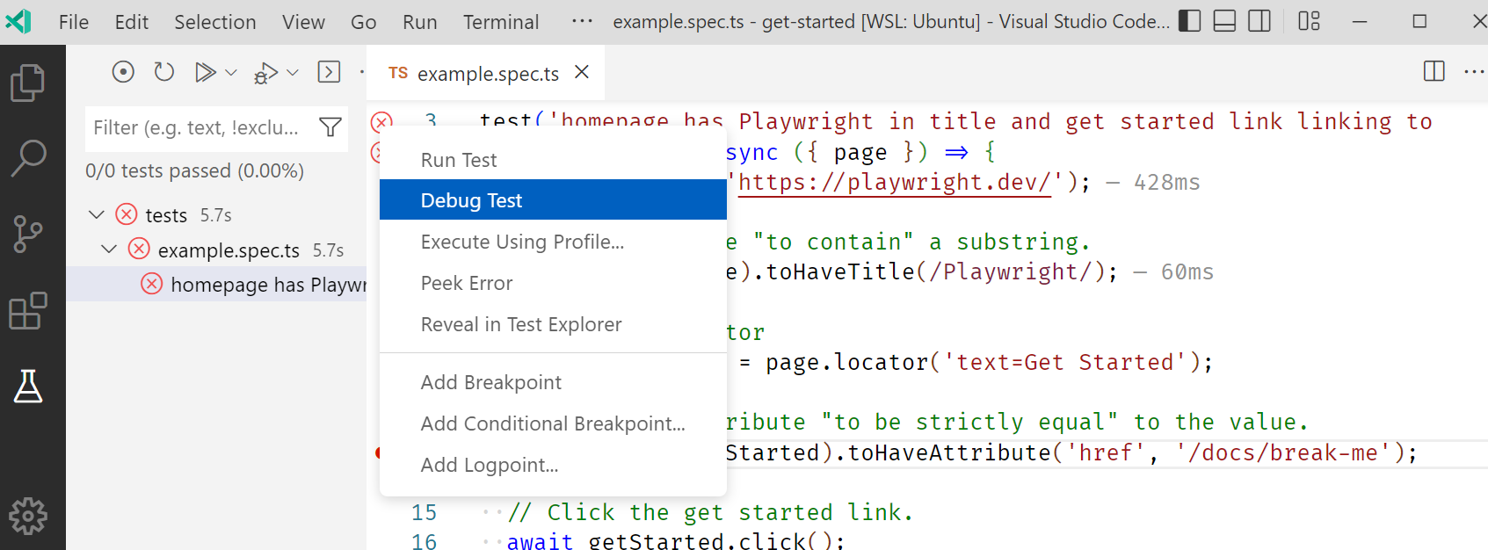Click line number 15 in gutter
Image resolution: width=1488 pixels, height=550 pixels.
click(x=424, y=512)
